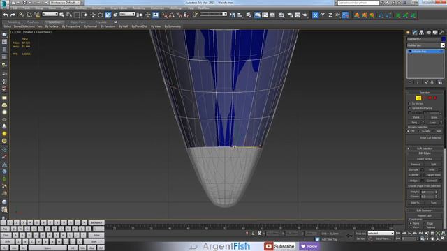Click the Mirror tool icon
This screenshot has width=447, height=251.
(232, 15)
